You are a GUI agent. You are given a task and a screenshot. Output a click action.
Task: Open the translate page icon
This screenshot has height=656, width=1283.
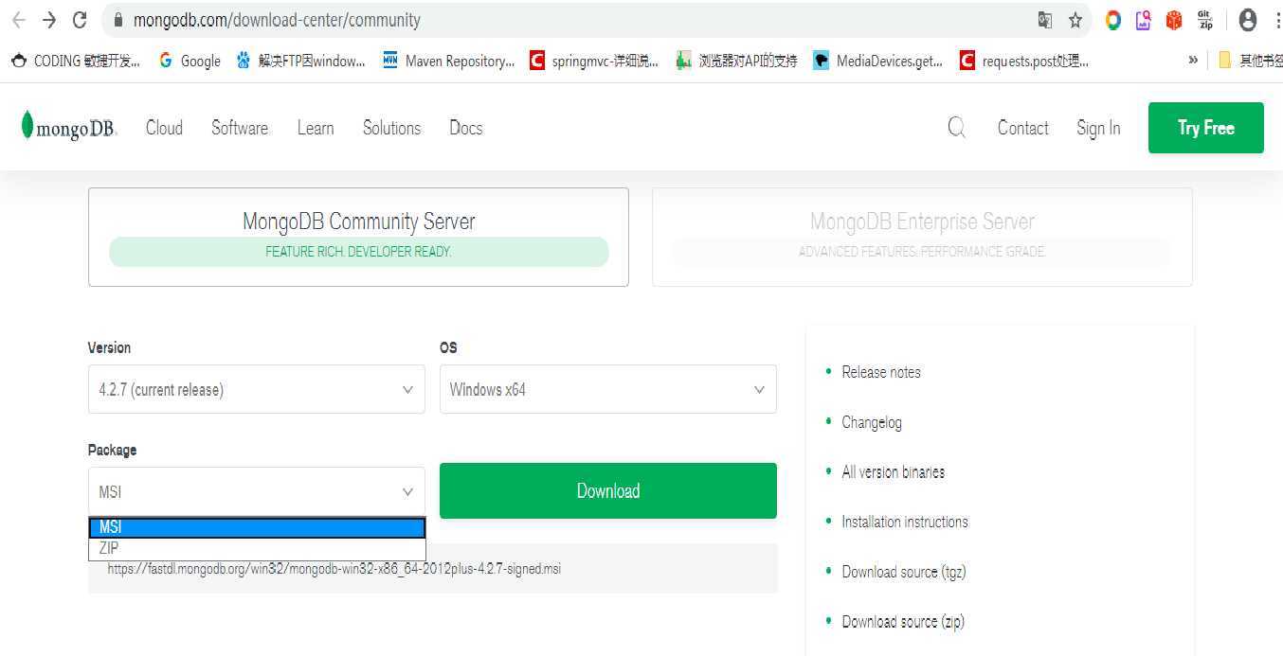tap(1045, 20)
